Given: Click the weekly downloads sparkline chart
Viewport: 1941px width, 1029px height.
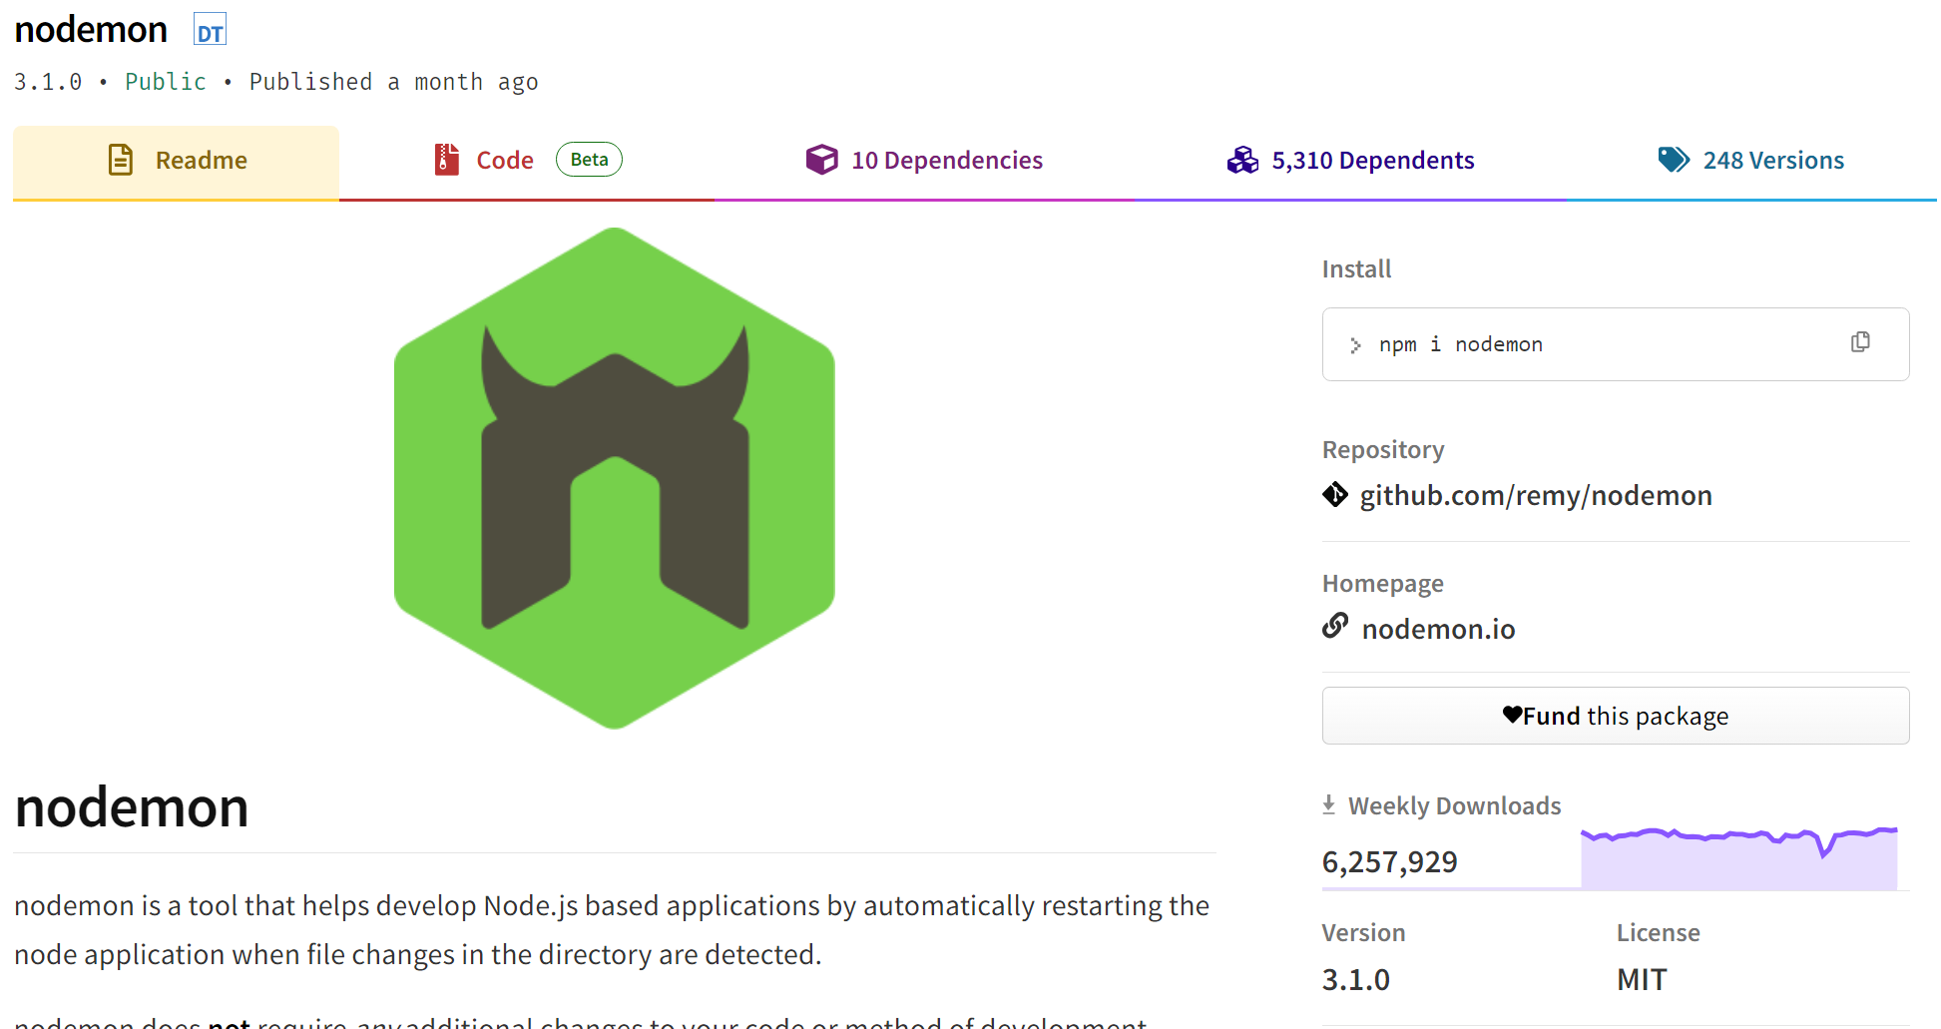Looking at the screenshot, I should tap(1739, 857).
